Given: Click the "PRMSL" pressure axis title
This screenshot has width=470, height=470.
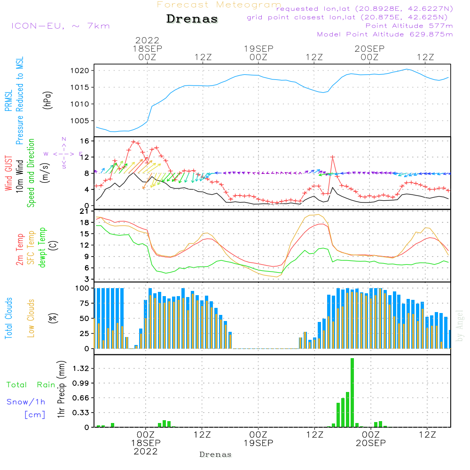Looking at the screenshot, I should (x=8, y=101).
